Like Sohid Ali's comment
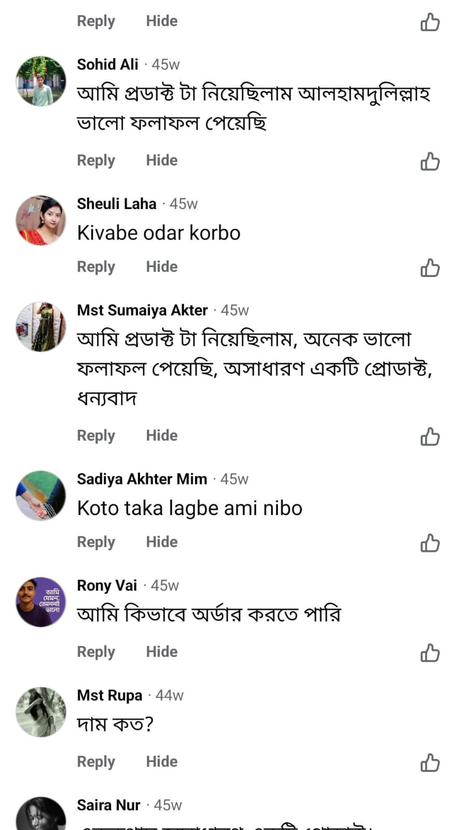The image size is (461, 830). 430,162
